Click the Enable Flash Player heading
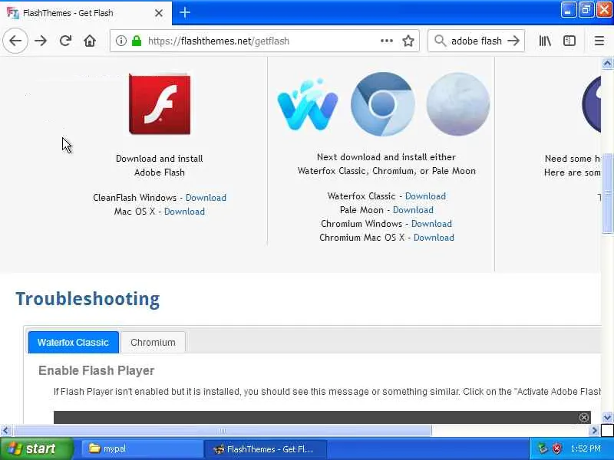 (97, 370)
